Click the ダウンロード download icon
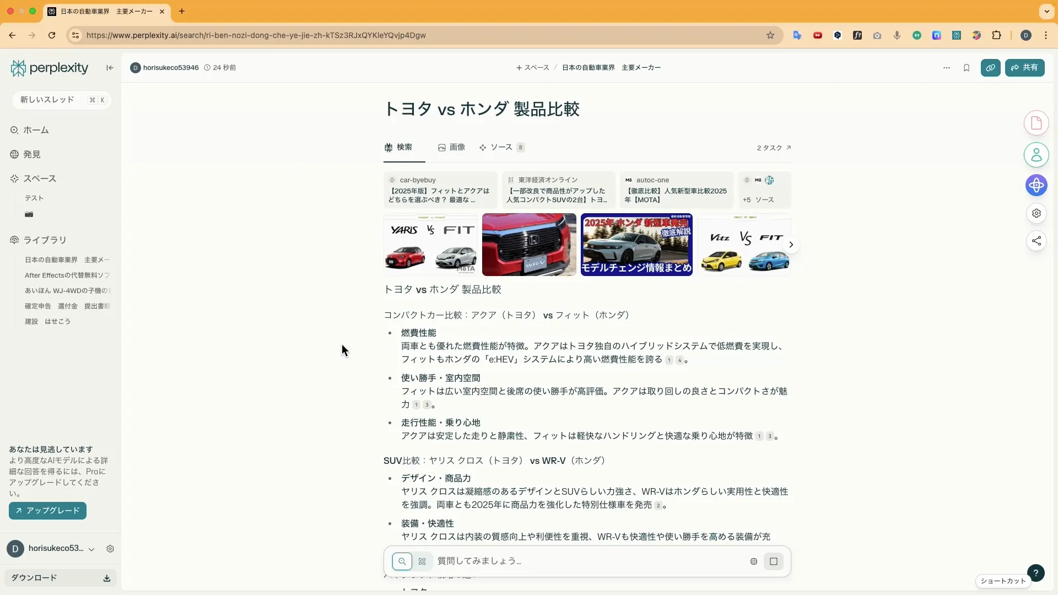Viewport: 1058px width, 595px height. click(106, 578)
